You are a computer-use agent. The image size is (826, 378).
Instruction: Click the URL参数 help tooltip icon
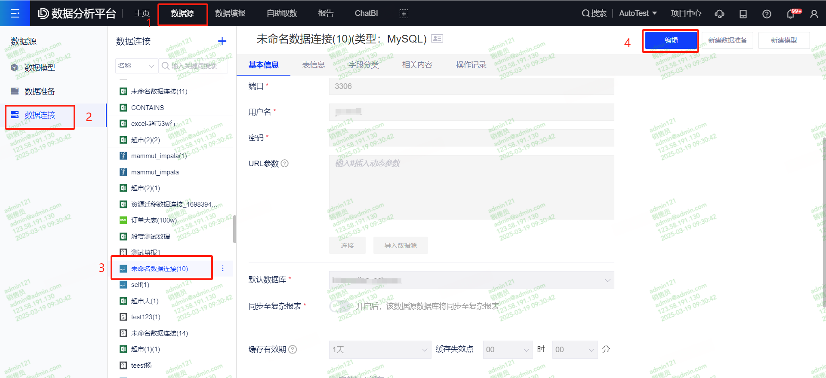click(x=285, y=164)
